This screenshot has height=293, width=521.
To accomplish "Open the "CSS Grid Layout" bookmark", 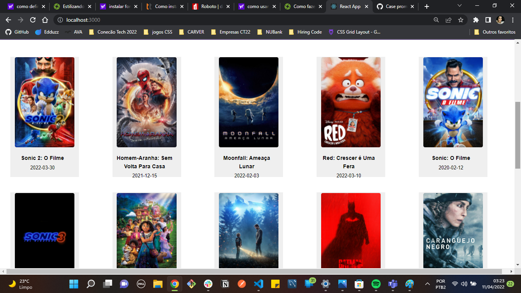I will pos(355,32).
